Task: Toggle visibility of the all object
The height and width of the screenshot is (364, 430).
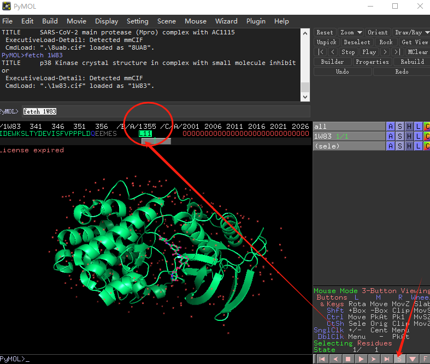Action: [x=349, y=127]
